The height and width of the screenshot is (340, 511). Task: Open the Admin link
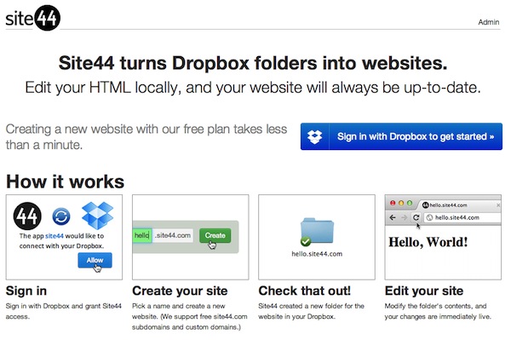[489, 22]
